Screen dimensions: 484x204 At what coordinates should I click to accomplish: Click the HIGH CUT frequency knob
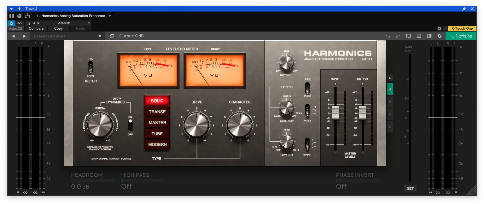coord(286,108)
